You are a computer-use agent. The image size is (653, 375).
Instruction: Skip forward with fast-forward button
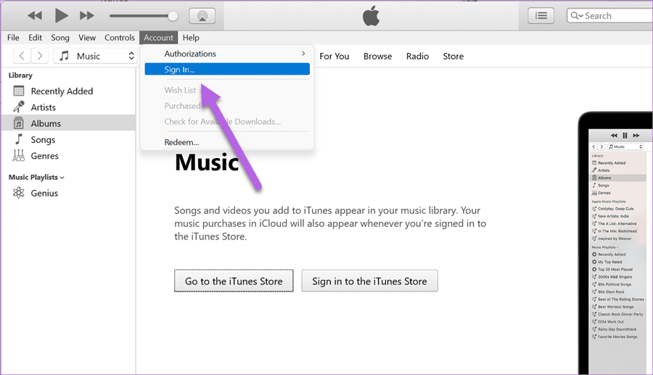[87, 16]
